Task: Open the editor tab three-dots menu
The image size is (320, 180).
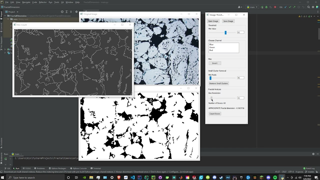Action: point(318,12)
